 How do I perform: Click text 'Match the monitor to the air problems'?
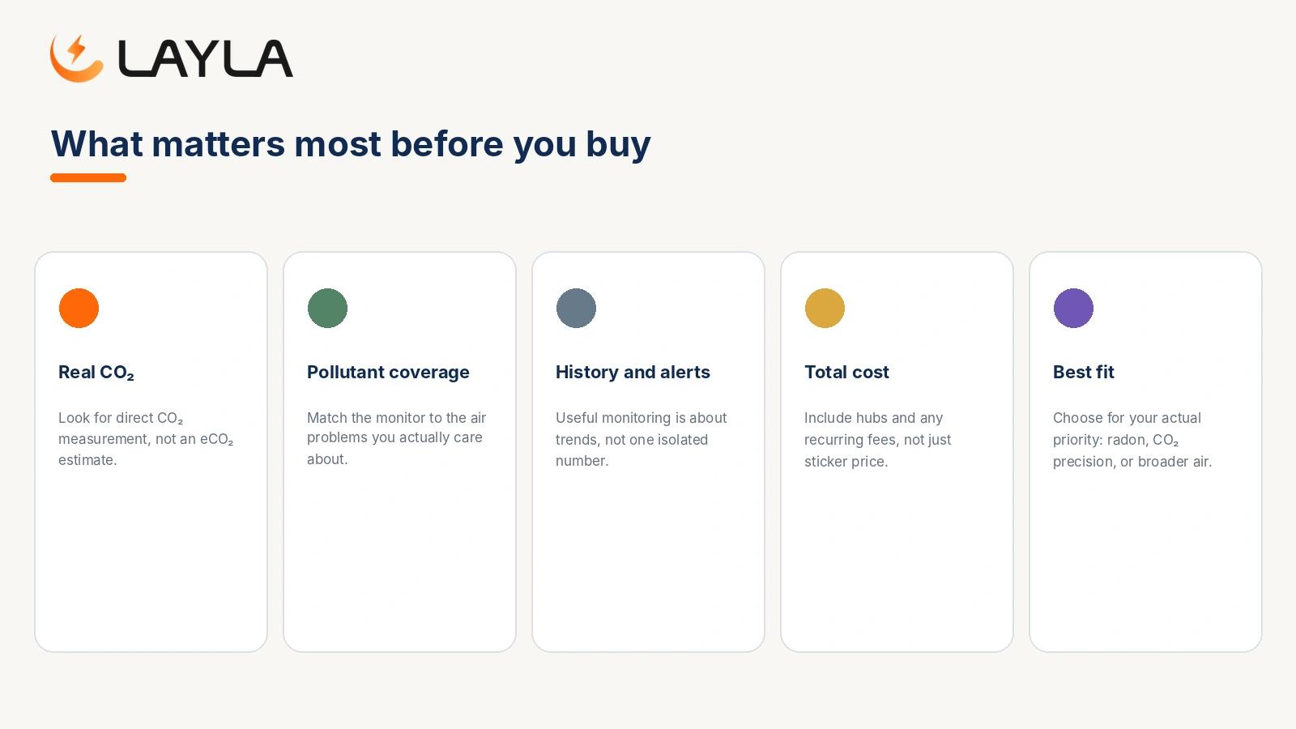click(x=396, y=428)
